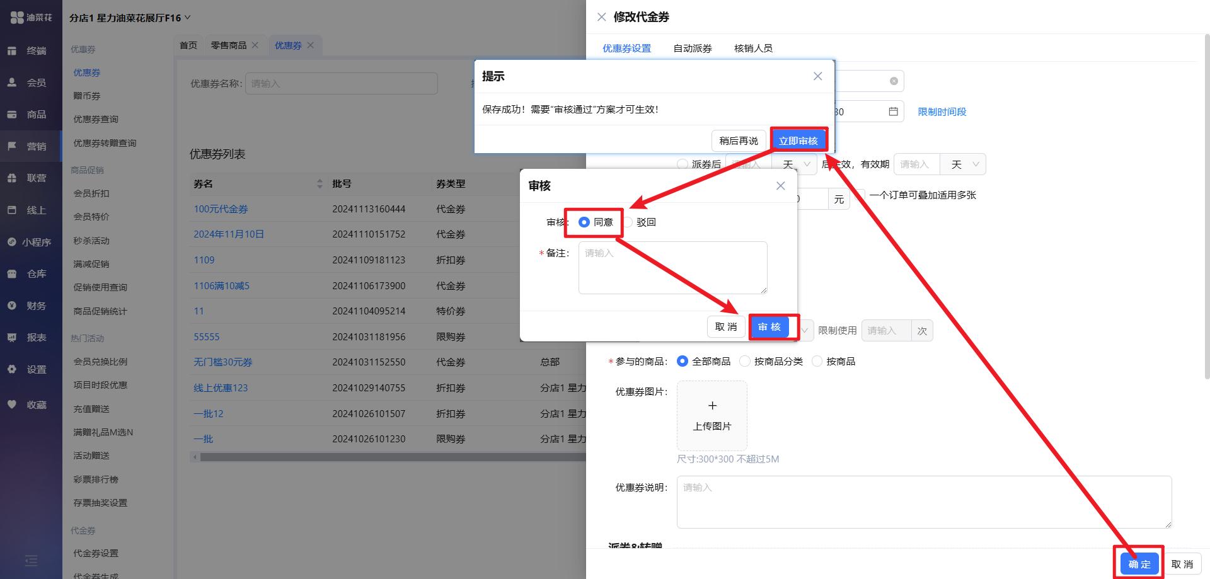
Task: Collapse sidebar with bottom menu icon
Action: [x=31, y=560]
